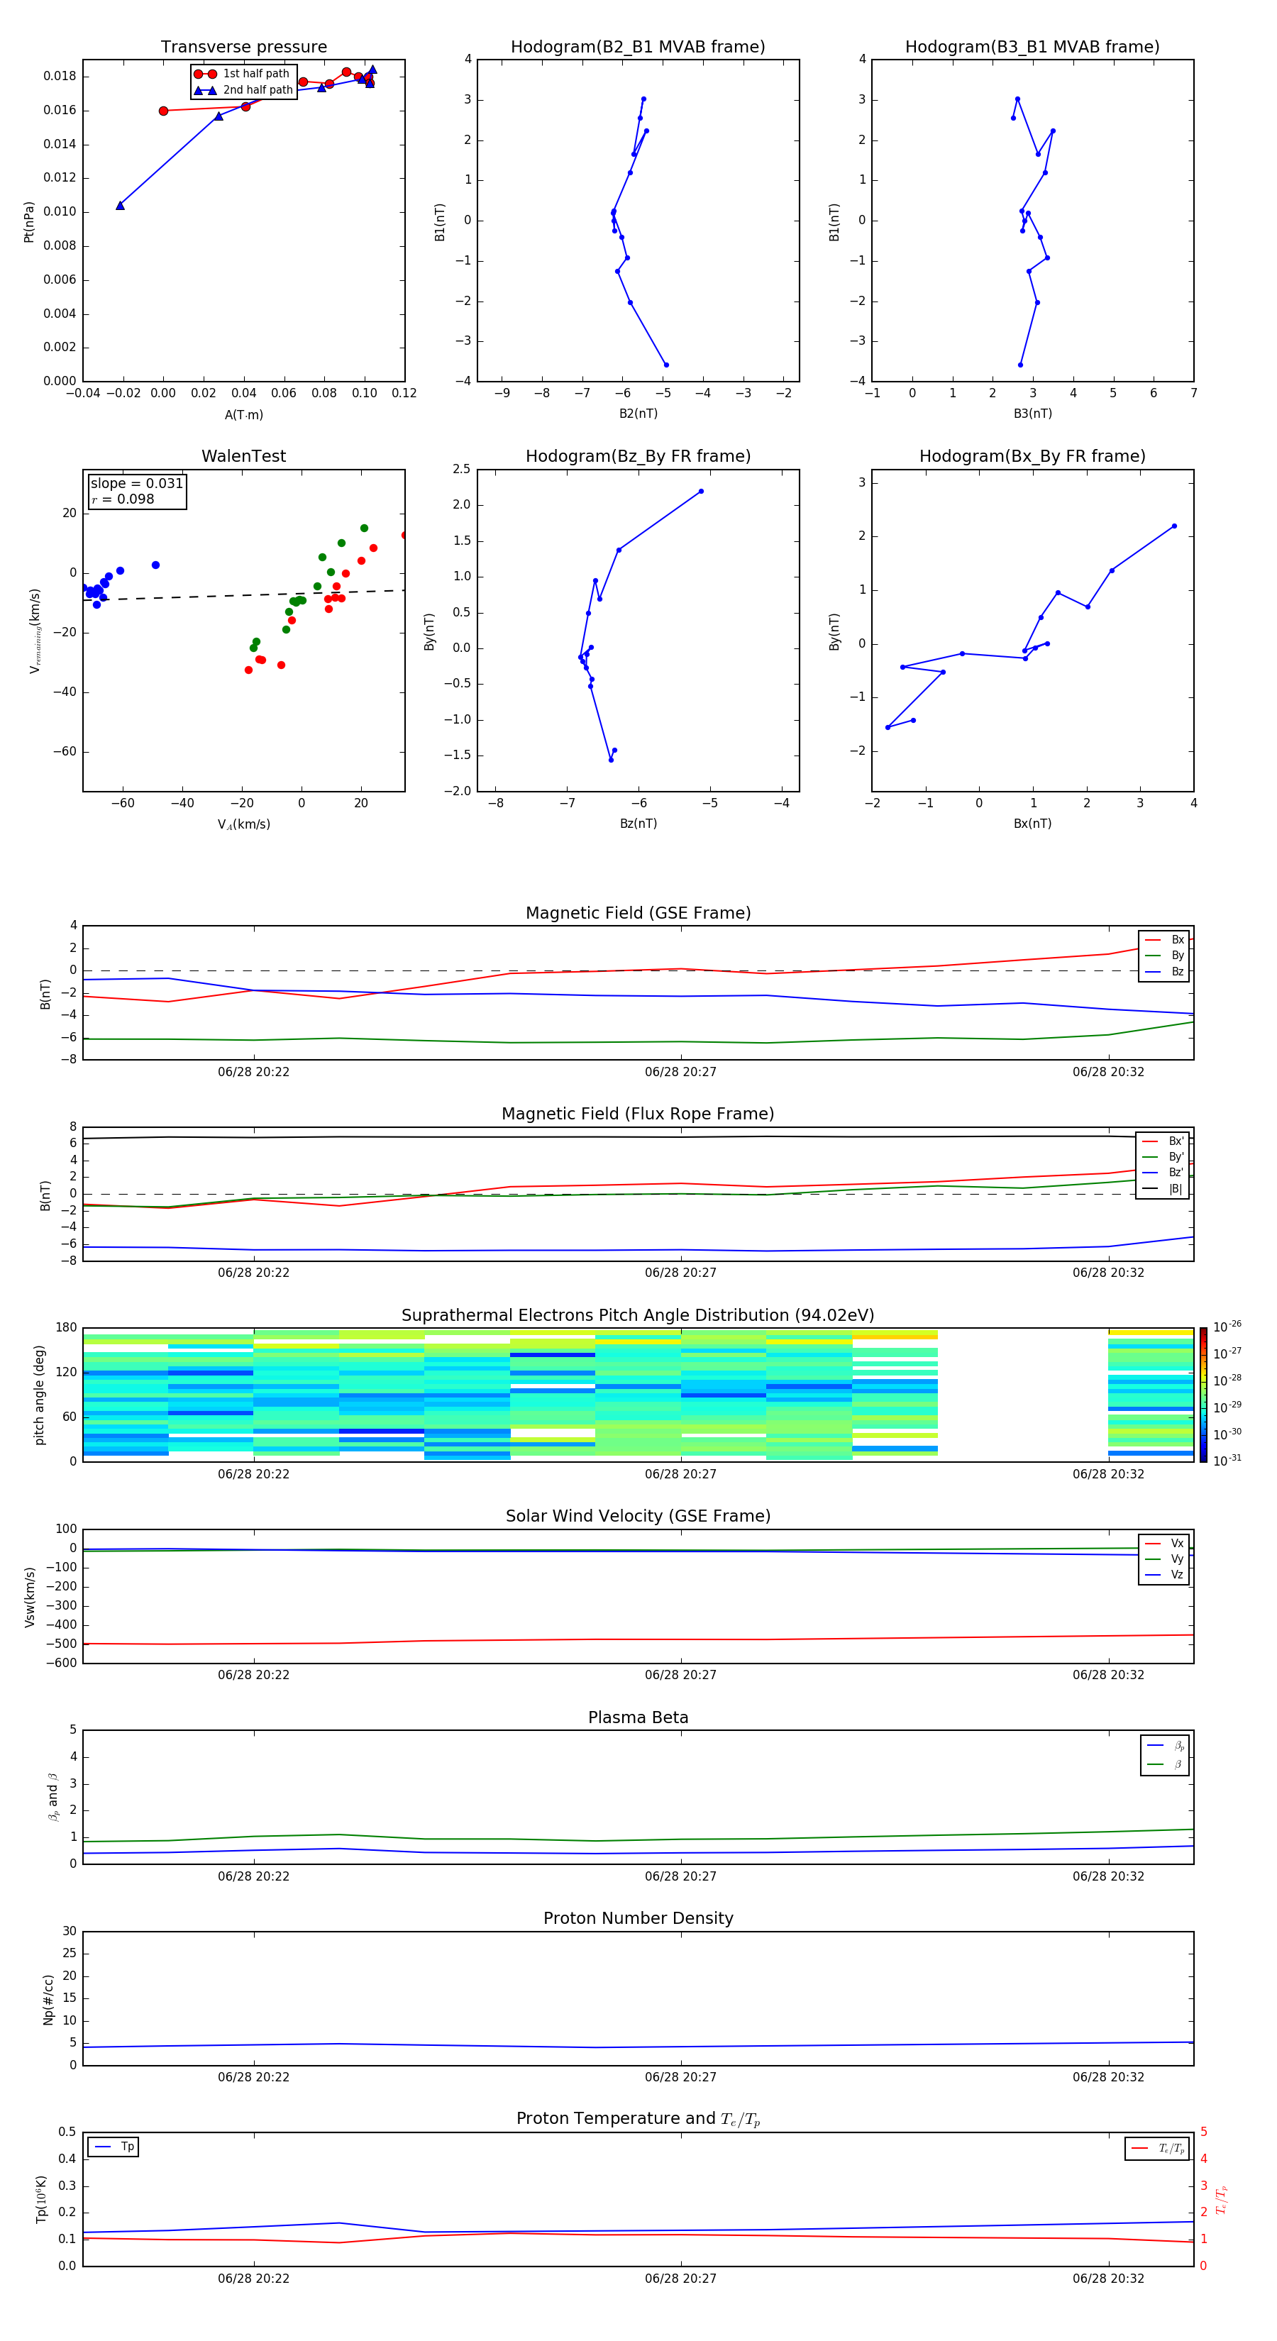This screenshot has height=2341, width=1277.
Task: Click the 'Hodogram(B3_B1 MVAB frame)' title
Action: tap(1032, 48)
